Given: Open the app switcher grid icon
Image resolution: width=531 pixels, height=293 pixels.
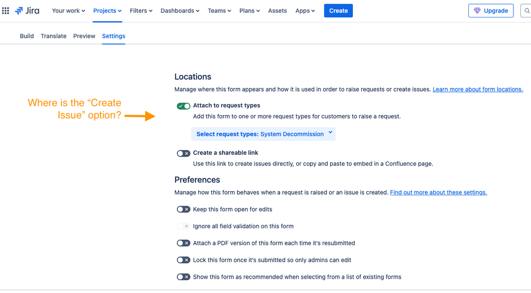Looking at the screenshot, I should pyautogui.click(x=5, y=11).
